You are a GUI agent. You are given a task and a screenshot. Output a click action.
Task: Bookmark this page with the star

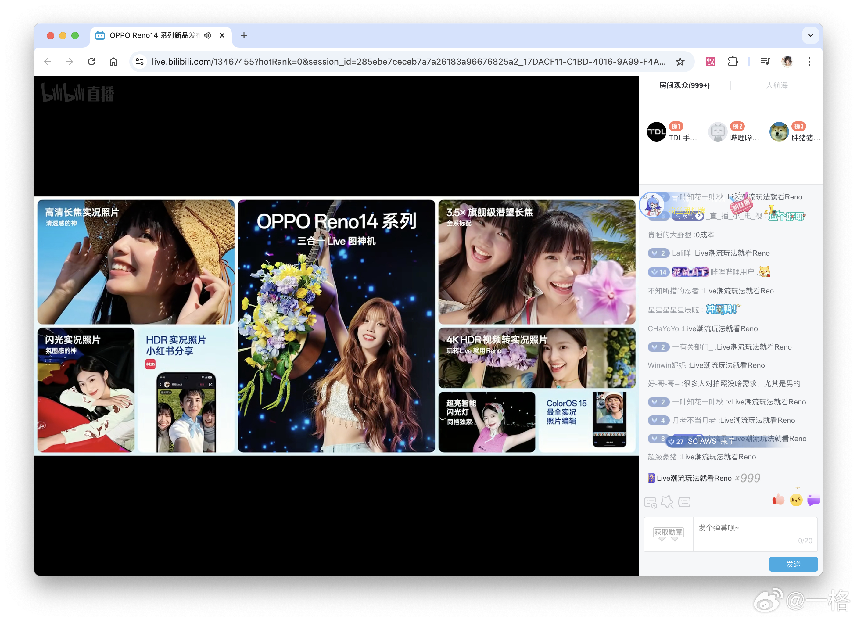pyautogui.click(x=680, y=62)
